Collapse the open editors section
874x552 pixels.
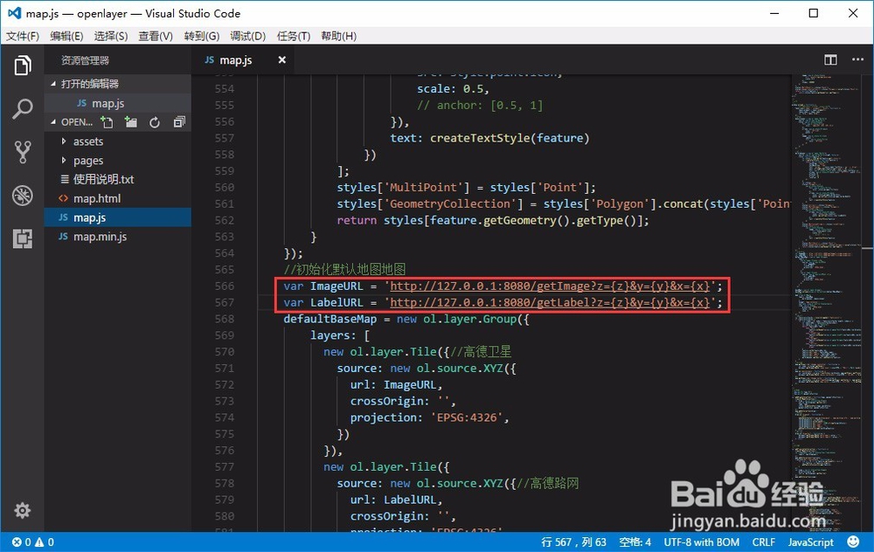pos(53,84)
